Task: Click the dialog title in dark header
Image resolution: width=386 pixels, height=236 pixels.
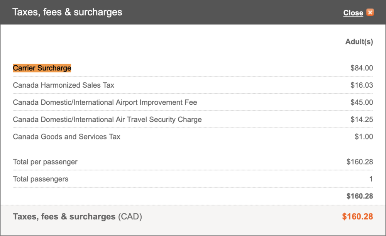Action: click(x=67, y=12)
